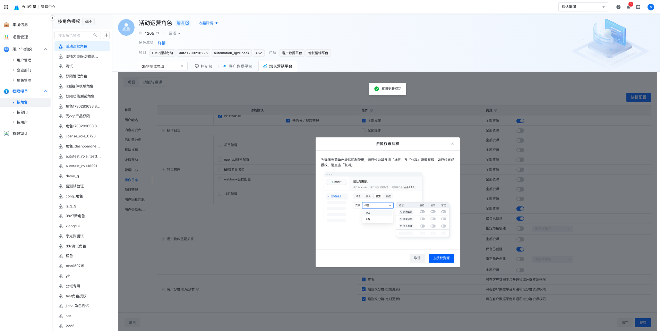
Task: Switch to the 控制台 tab
Action: (203, 66)
